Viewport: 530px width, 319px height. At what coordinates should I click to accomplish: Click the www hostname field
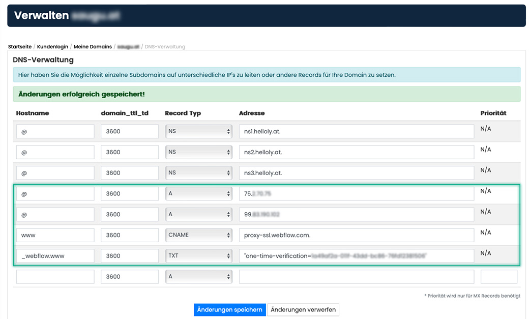click(x=55, y=235)
